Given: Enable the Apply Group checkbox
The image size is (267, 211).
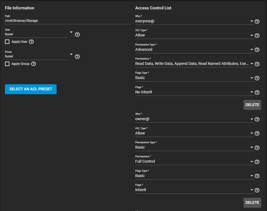Looking at the screenshot, I should (7, 64).
